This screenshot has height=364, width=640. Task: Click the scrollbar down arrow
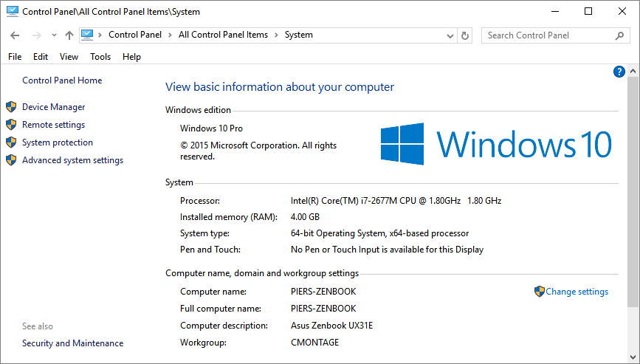[633, 357]
